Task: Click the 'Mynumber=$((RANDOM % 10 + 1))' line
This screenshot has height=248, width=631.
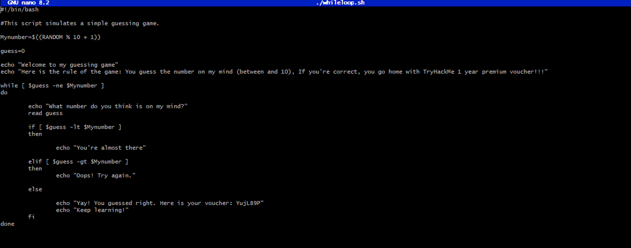Action: (50, 37)
